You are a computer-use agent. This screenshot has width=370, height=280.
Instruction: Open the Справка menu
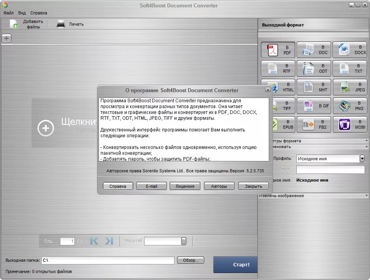coord(39,13)
